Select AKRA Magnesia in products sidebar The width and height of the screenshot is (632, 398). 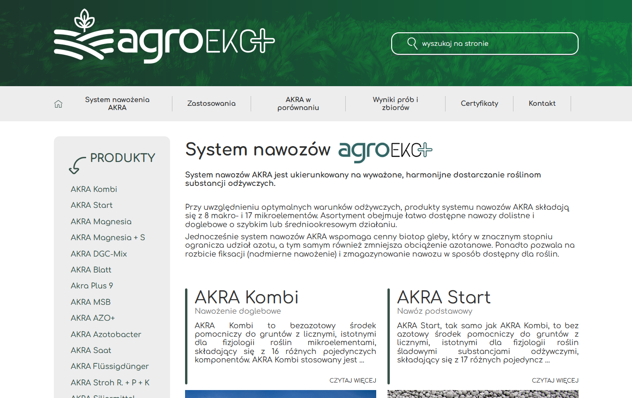pos(101,221)
